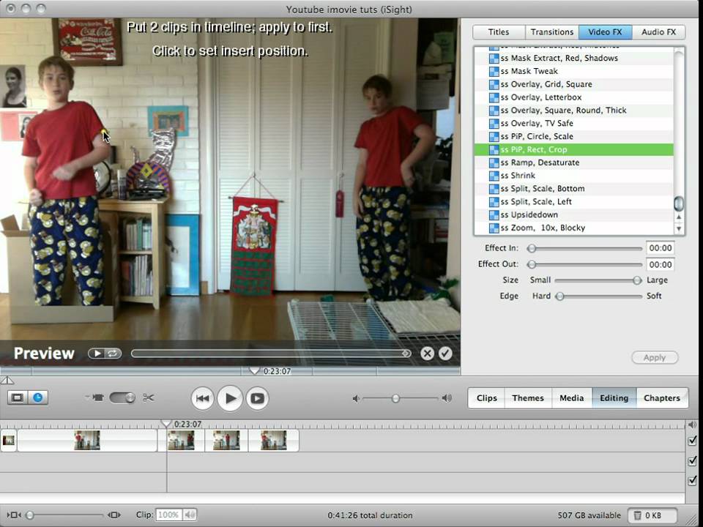The width and height of the screenshot is (703, 527).
Task: Select ss PiP, Circle, Scale effect
Action: point(574,136)
